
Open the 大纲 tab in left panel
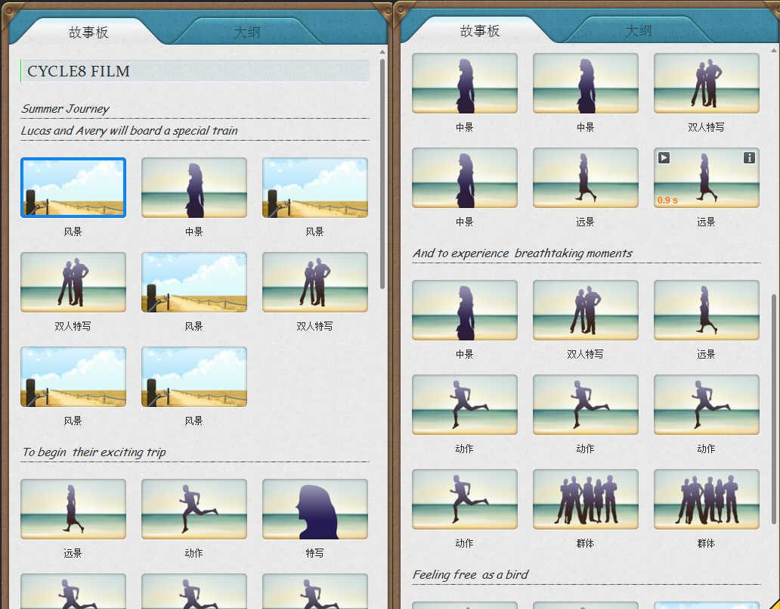[x=246, y=33]
